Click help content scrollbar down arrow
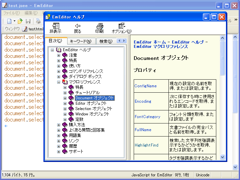This screenshot has width=240, height=180. pyautogui.click(x=222, y=157)
